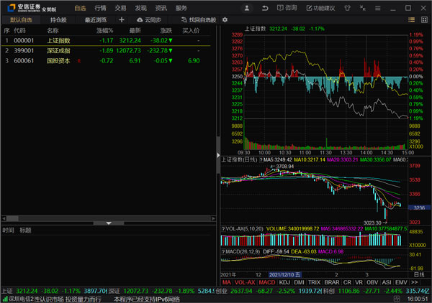This screenshot has width=432, height=303.
Task: Open watchlist settings gear icon
Action: coord(225,20)
